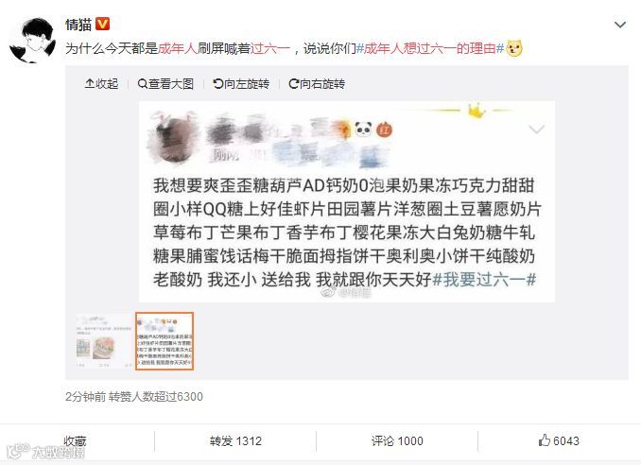Viewport: 641px width, 465px height.
Task: Click the red 过六一 keyword link
Action: 269,48
